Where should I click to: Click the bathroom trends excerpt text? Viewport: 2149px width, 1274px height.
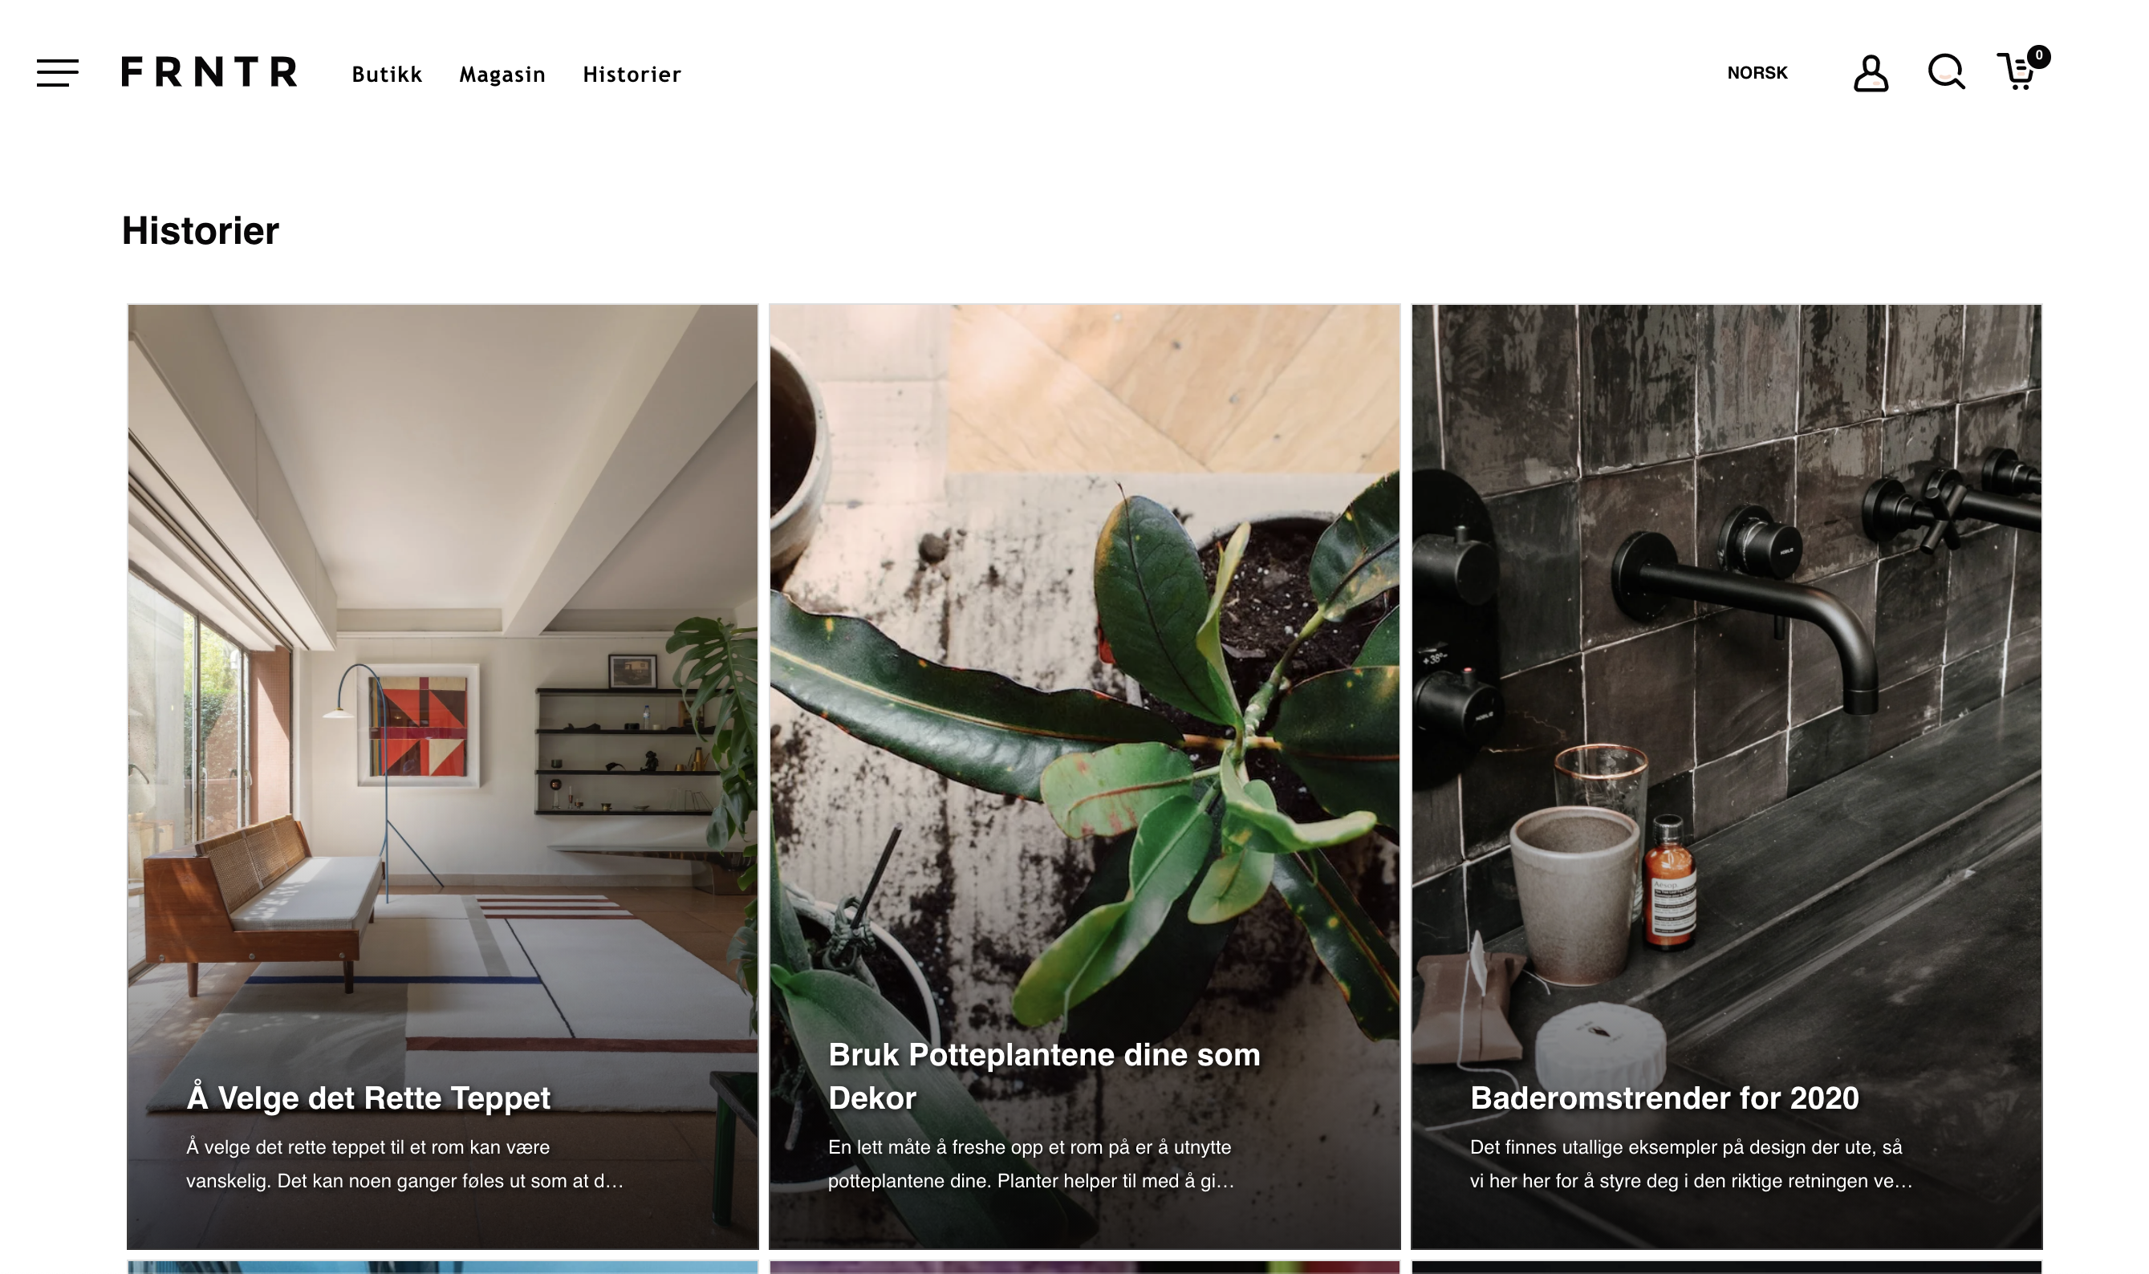point(1692,1164)
